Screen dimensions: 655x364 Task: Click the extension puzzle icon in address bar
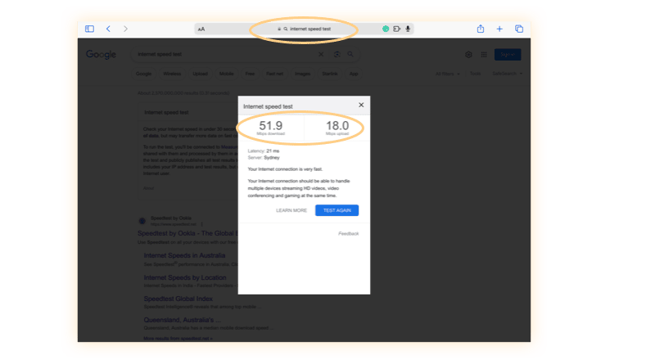[x=396, y=29]
